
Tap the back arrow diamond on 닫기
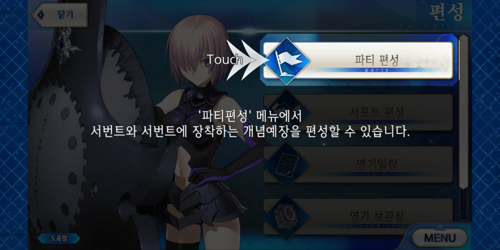coord(40,15)
